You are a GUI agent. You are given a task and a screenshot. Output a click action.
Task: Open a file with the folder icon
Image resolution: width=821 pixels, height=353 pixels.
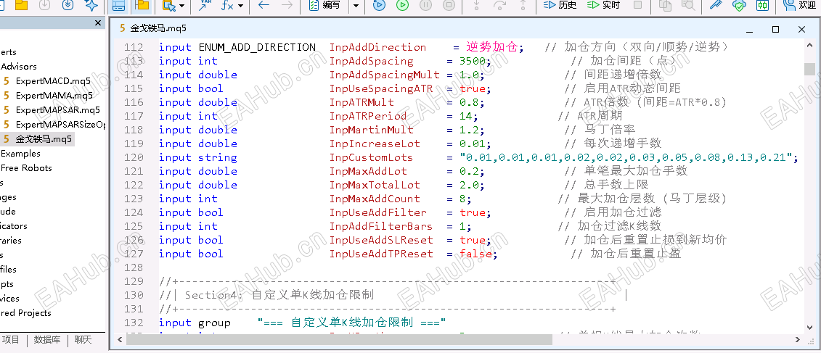tap(21, 5)
